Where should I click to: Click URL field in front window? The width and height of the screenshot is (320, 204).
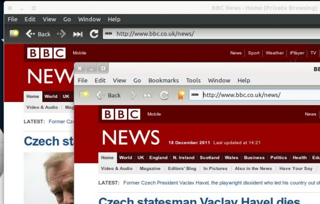254,95
